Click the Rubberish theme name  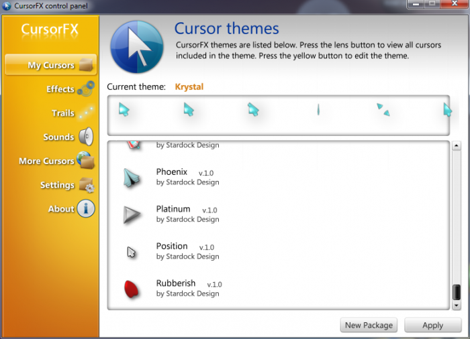176,283
